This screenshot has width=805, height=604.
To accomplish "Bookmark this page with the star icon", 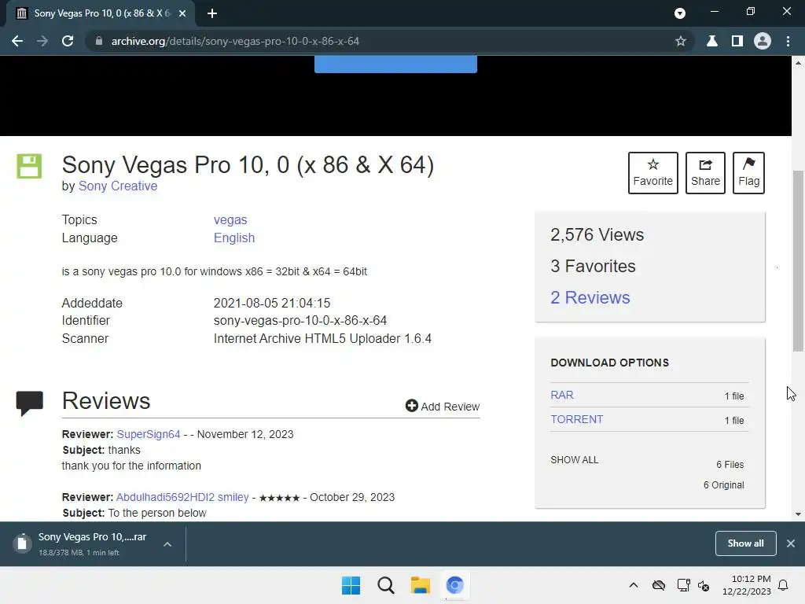I will click(681, 41).
